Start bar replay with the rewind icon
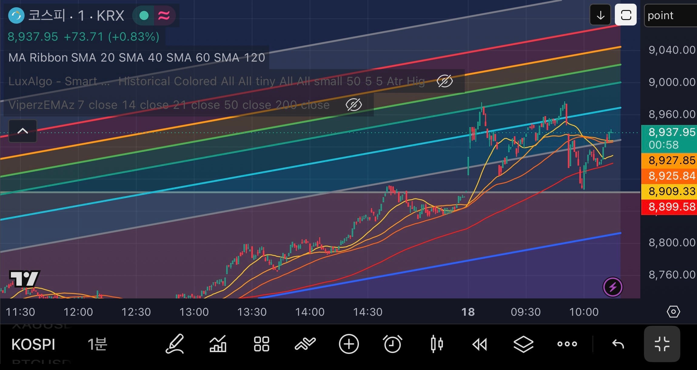This screenshot has width=697, height=370. pyautogui.click(x=480, y=344)
